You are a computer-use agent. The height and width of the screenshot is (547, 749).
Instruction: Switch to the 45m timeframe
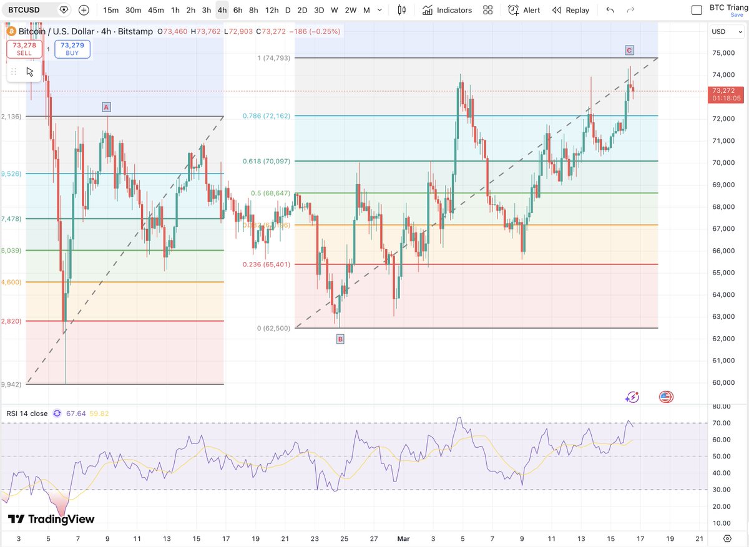click(x=155, y=10)
